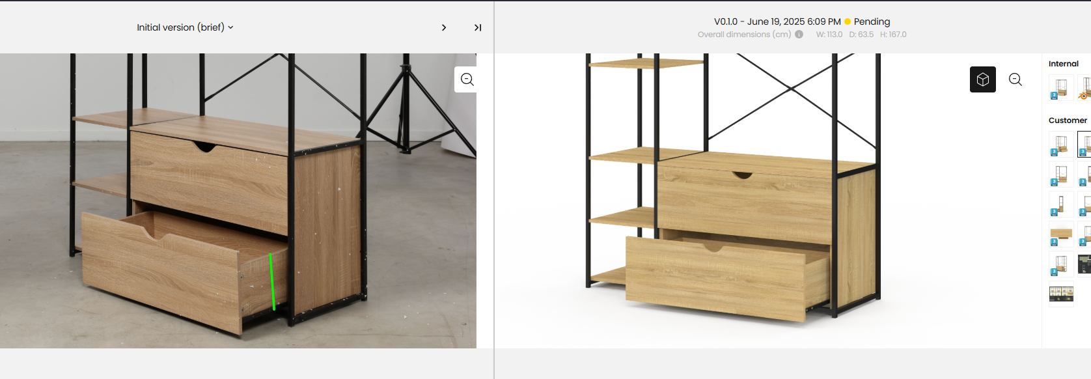
Task: Click the Pending status label
Action: [872, 21]
